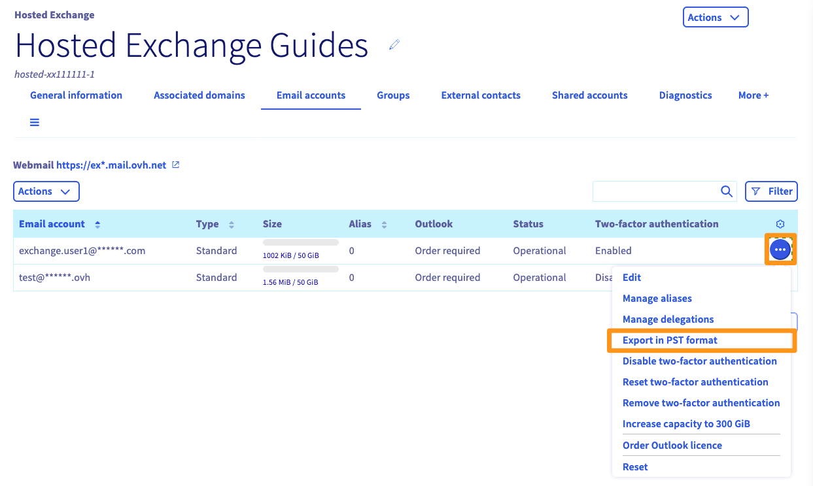The width and height of the screenshot is (813, 486).
Task: Click the external link icon next to Webmail
Action: point(175,165)
